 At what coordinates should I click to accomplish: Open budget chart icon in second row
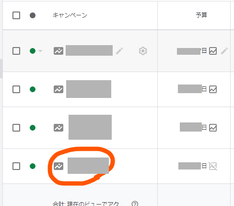213,89
